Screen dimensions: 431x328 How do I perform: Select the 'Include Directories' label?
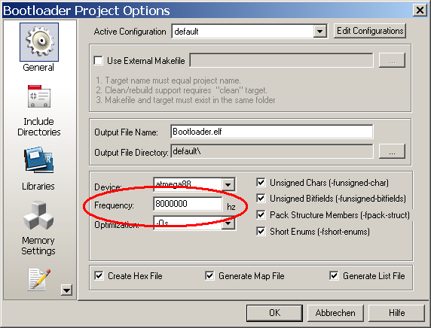pos(38,127)
